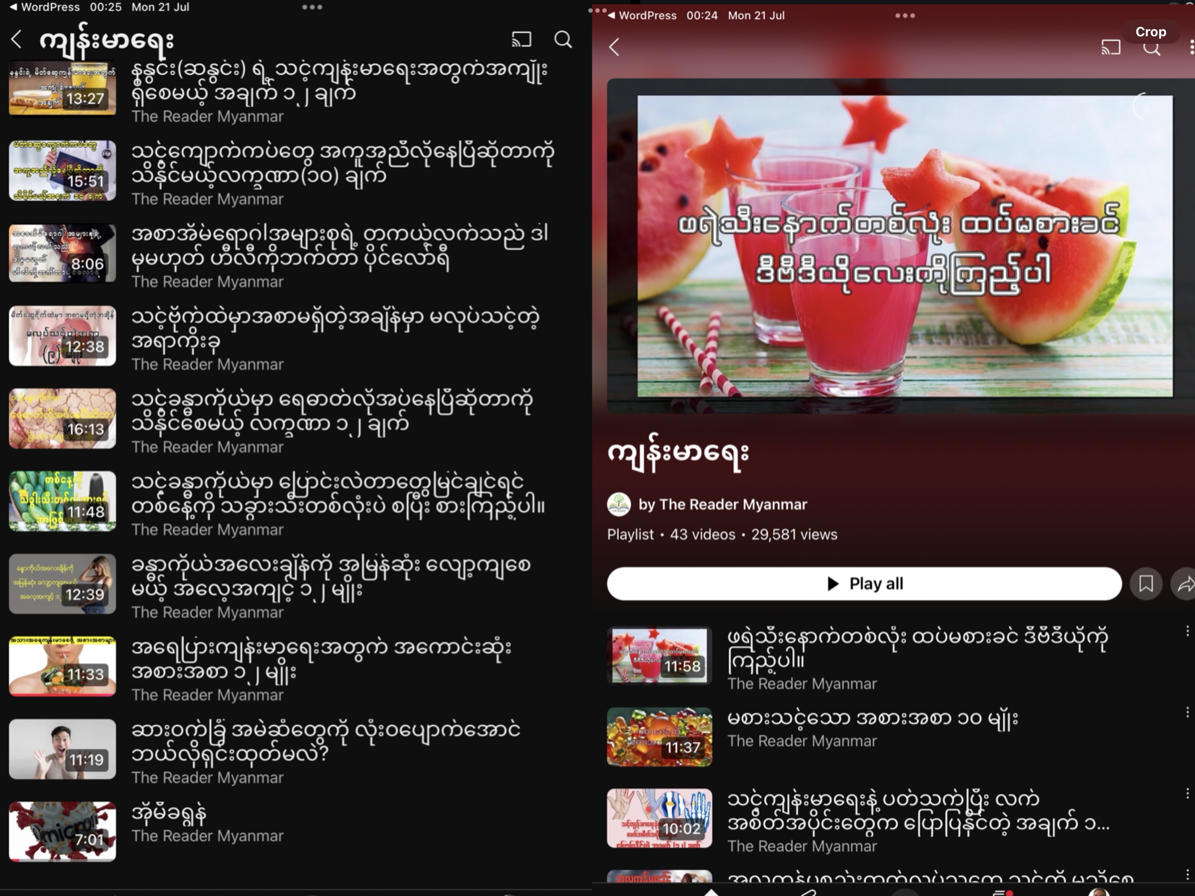Tap the Crop button
This screenshot has height=896, width=1195.
[x=1150, y=32]
